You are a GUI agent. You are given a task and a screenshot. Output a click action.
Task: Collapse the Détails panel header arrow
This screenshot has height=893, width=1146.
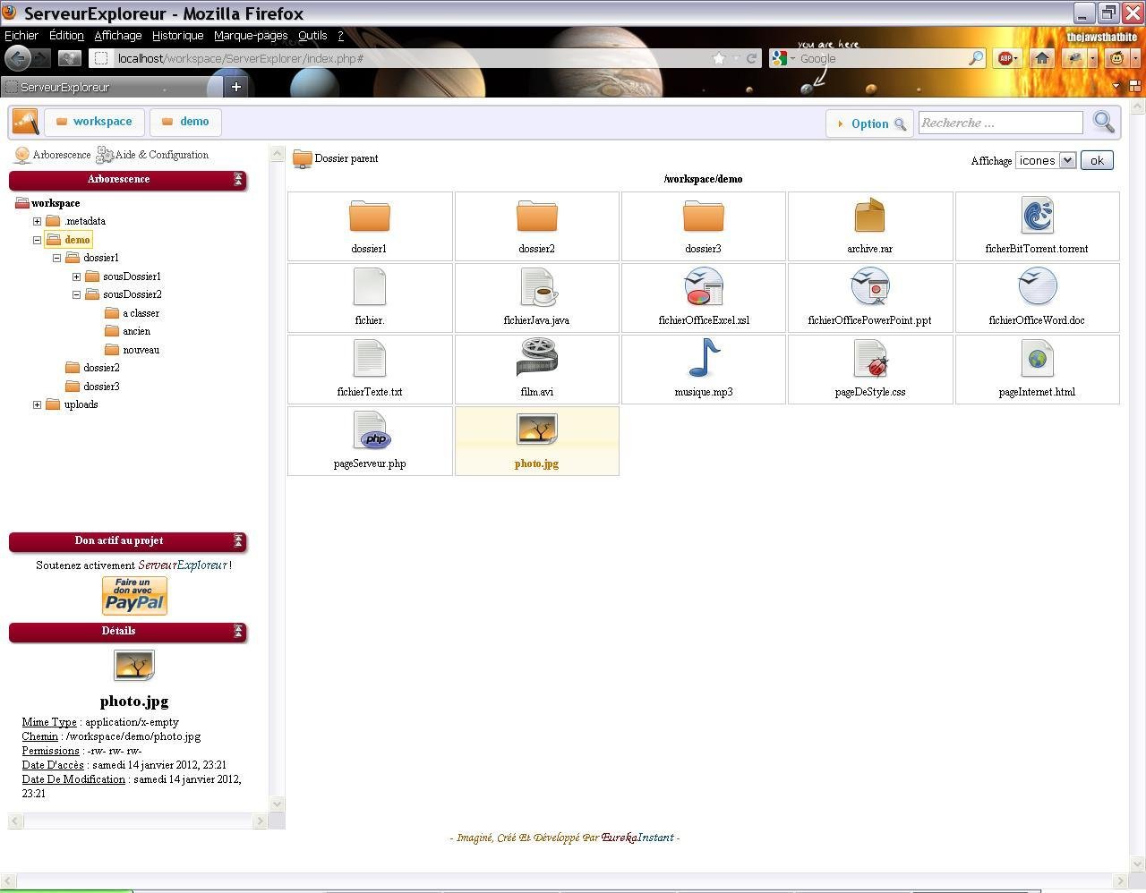point(238,632)
